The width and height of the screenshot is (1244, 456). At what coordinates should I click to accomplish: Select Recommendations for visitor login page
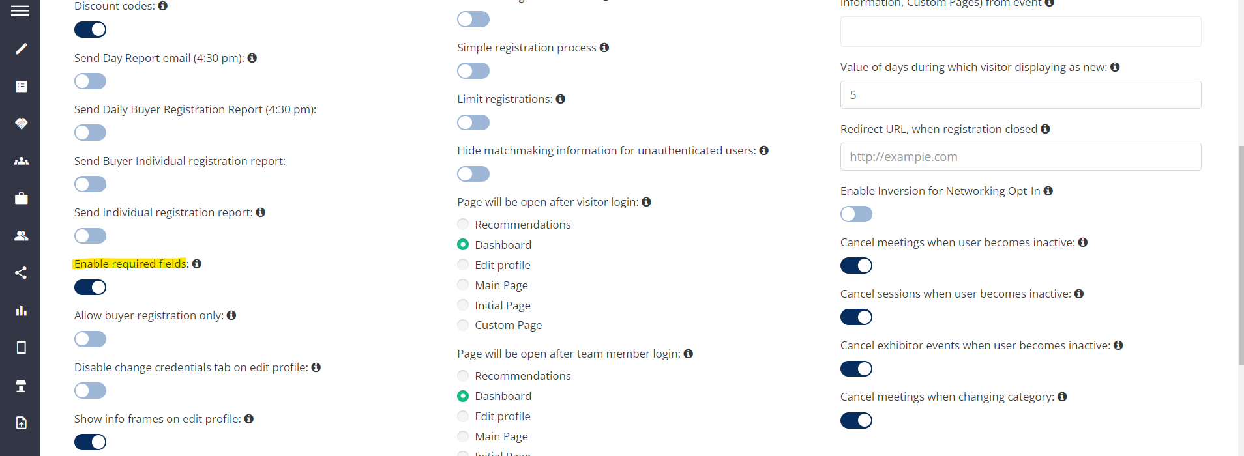[x=463, y=225]
